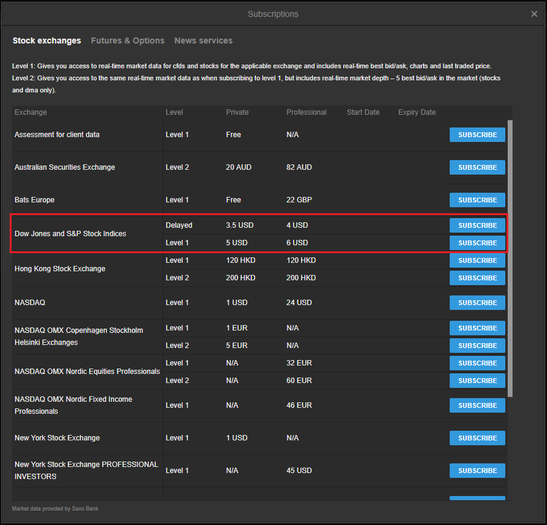Click the 45 USD professional price

pos(299,471)
